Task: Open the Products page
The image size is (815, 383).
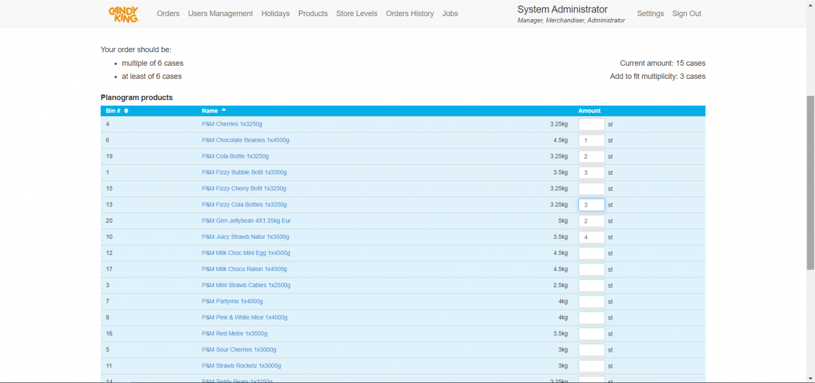Action: click(x=312, y=13)
